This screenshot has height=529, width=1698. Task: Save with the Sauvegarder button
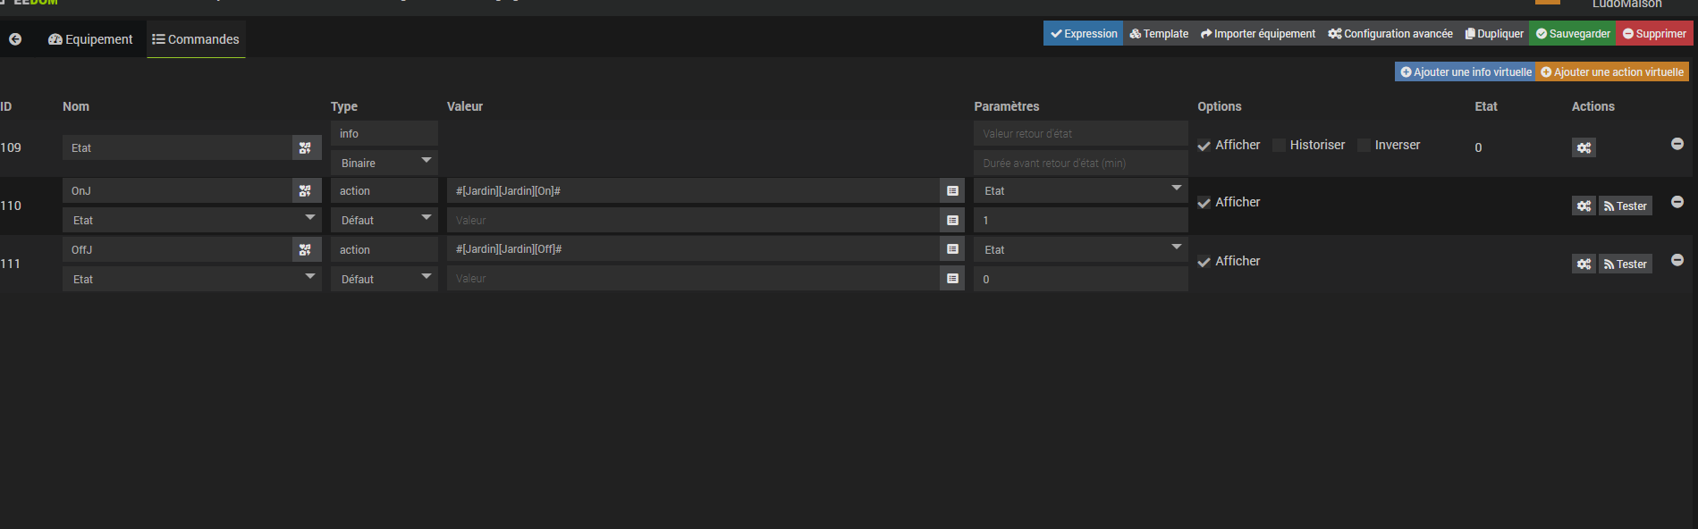coord(1574,34)
